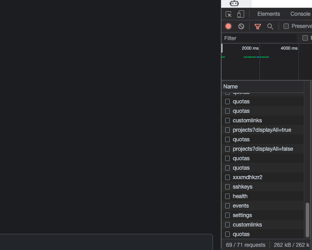312x250 pixels.
Task: Toggle the network filter funnel icon
Action: [257, 27]
